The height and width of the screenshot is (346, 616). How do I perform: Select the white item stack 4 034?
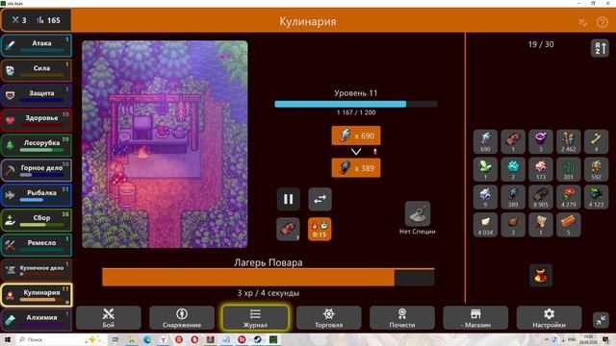[x=485, y=225]
